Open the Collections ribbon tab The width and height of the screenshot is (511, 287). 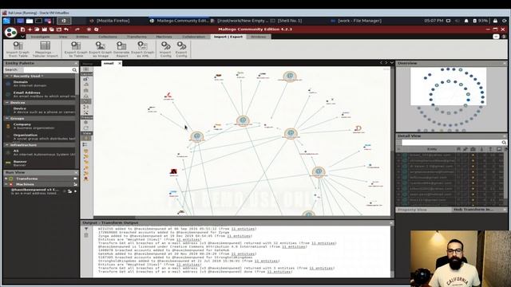coord(108,37)
